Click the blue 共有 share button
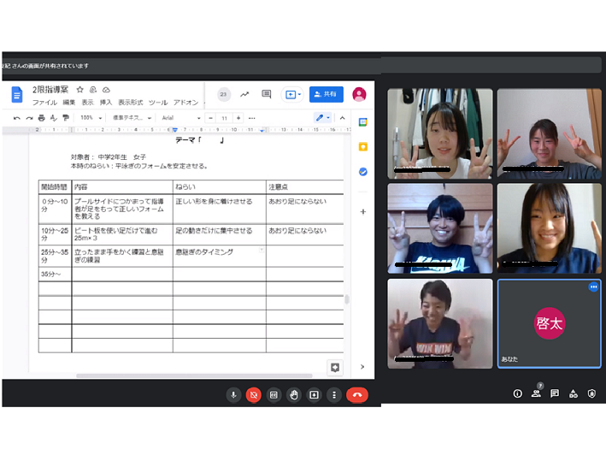This screenshot has height=455, width=606. point(326,94)
